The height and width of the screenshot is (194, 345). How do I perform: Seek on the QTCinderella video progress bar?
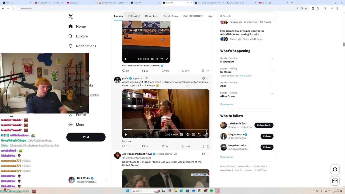coord(165,130)
